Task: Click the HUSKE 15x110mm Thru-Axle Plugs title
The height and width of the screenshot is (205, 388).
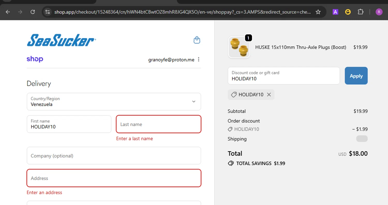Action: [x=301, y=47]
